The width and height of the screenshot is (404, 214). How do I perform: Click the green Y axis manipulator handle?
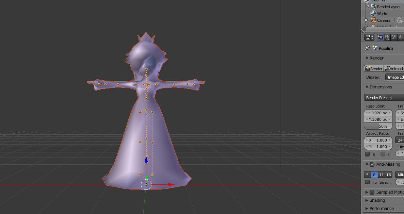(147, 177)
